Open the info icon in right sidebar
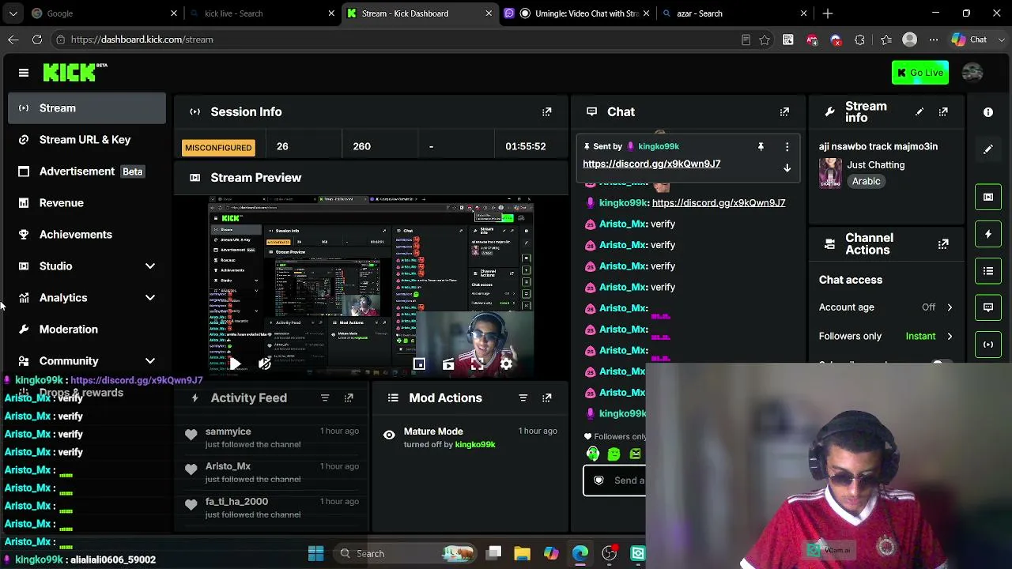1012x569 pixels. [988, 112]
